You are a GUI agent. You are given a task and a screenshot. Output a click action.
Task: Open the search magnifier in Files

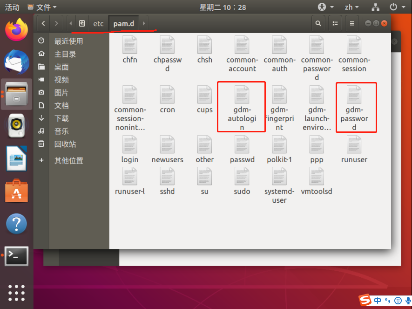tap(318, 23)
